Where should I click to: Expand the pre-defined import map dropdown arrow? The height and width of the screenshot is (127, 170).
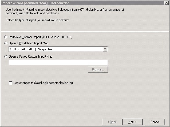pos(105,49)
